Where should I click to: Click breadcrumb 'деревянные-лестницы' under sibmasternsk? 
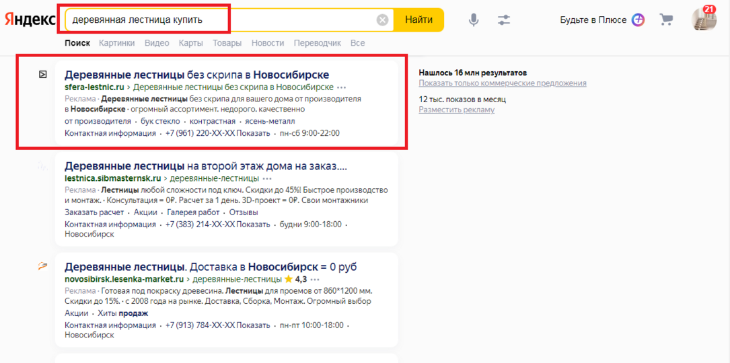tap(214, 178)
